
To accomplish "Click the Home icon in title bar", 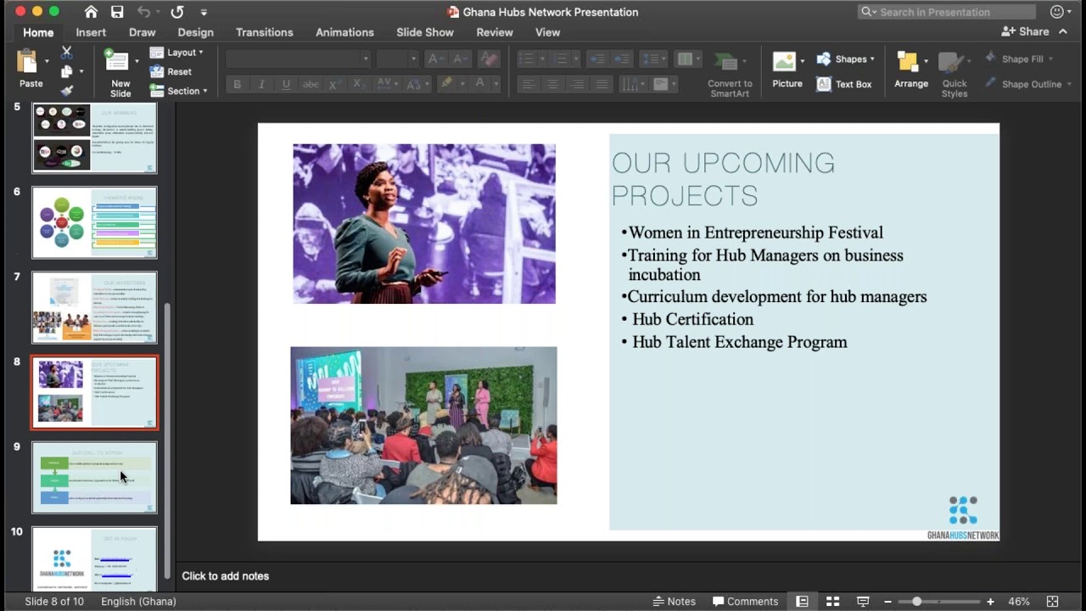I will tap(91, 12).
